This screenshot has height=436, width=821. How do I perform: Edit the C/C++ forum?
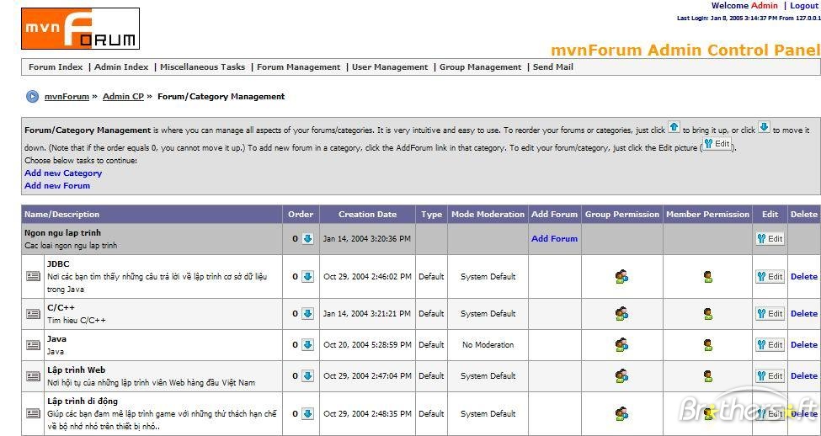[770, 313]
